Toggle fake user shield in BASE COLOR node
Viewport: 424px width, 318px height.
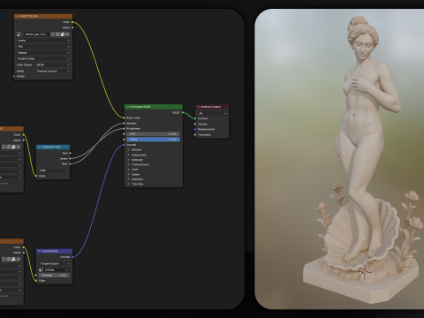pos(53,34)
